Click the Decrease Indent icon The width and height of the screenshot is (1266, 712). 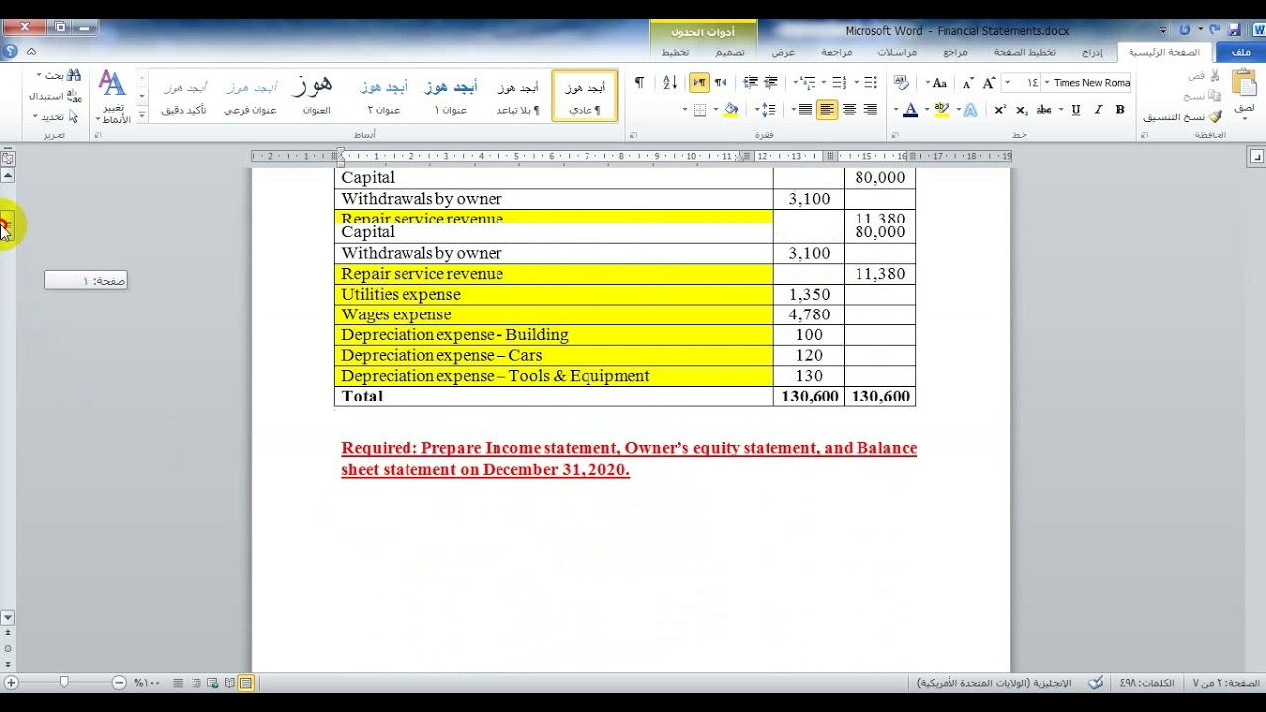[x=772, y=83]
